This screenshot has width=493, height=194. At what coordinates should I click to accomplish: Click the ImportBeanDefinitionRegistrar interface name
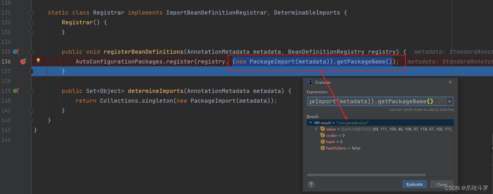tap(217, 13)
